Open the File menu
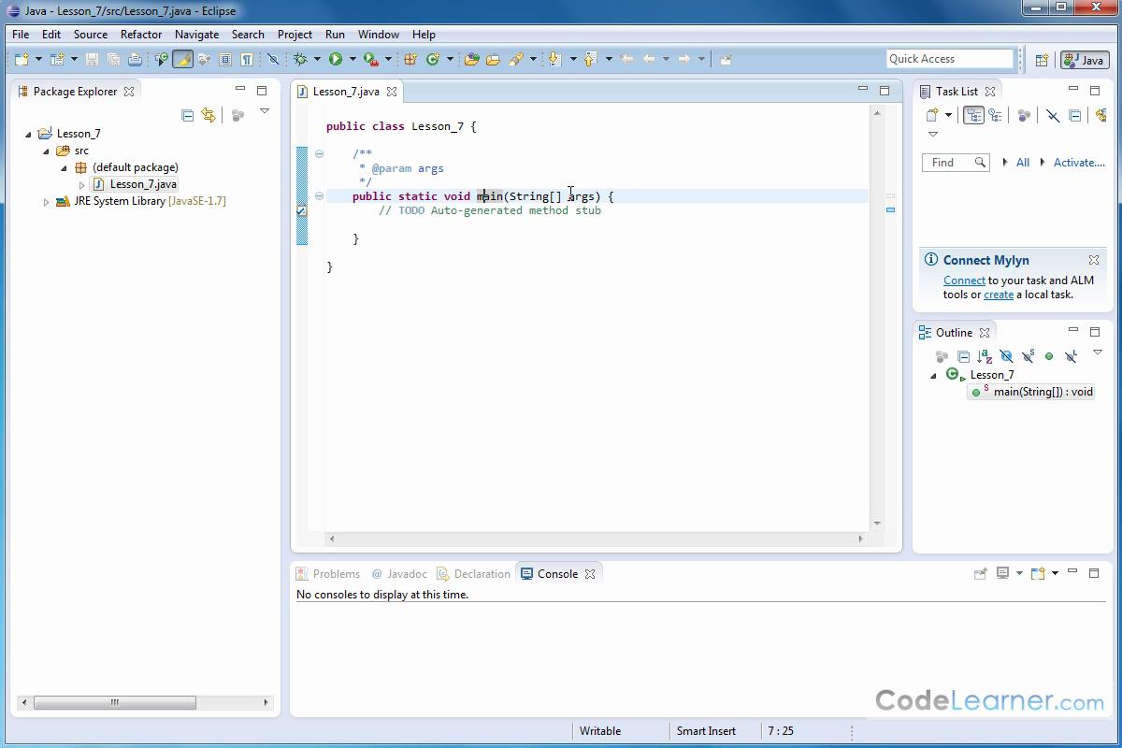Image resolution: width=1122 pixels, height=748 pixels. pyautogui.click(x=21, y=34)
